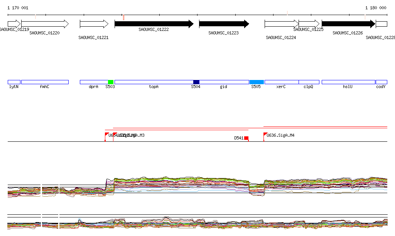Select the red D541 terminator marker
Viewport: 395px width, 236px height.
click(x=246, y=138)
